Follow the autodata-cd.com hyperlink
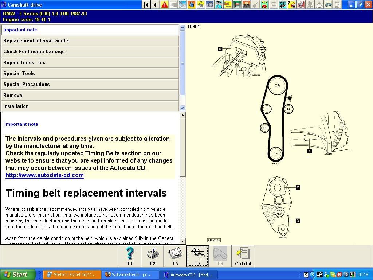 (x=44, y=175)
